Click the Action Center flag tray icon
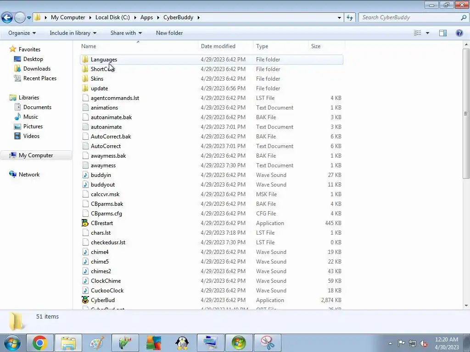Screen dimensions: 470x352 click(x=401, y=343)
